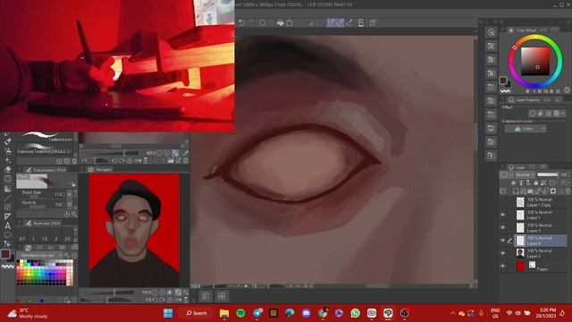The height and width of the screenshot is (322, 572).
Task: Click the magnifier Quick Access icon in the right strip
Action: [x=491, y=32]
